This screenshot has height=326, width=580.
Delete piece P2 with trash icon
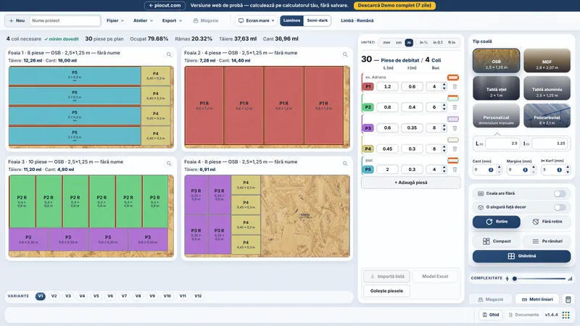[455, 107]
